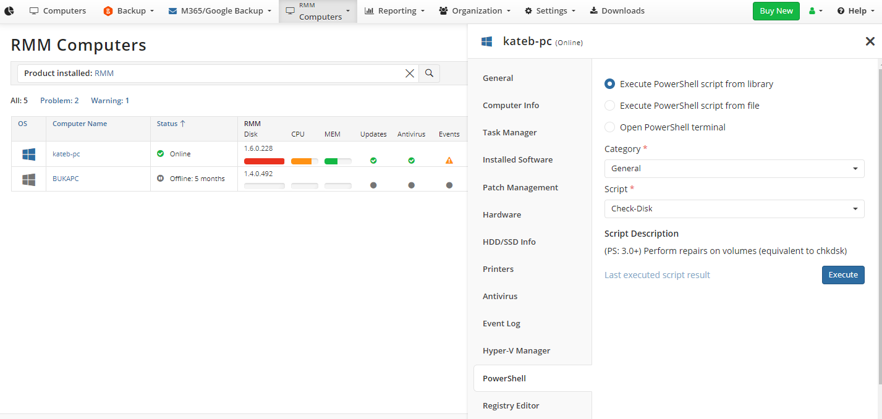Switch to the Registry Editor tab

(x=511, y=405)
